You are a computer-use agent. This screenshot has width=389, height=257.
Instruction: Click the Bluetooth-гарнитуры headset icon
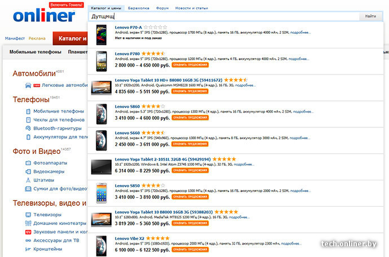[x=28, y=128]
